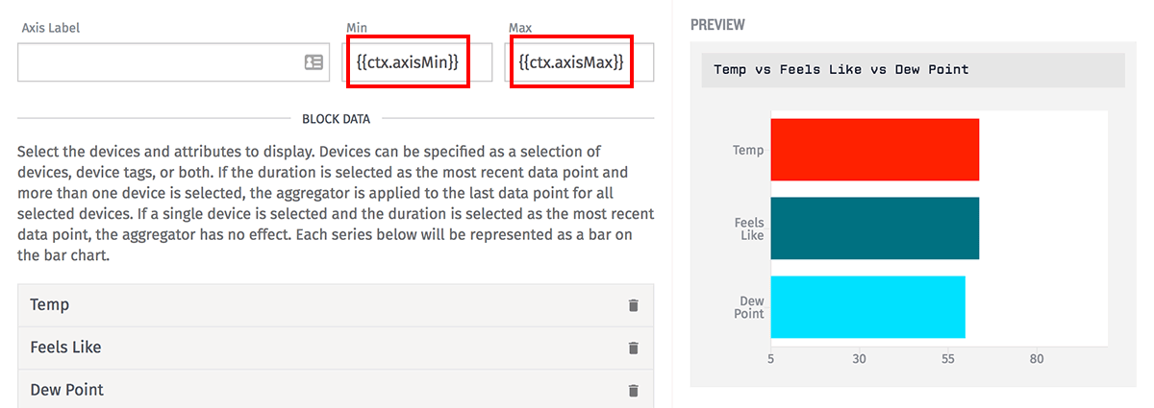Click the Dew Point label on chart axis
The height and width of the screenshot is (408, 1154).
pyautogui.click(x=750, y=307)
